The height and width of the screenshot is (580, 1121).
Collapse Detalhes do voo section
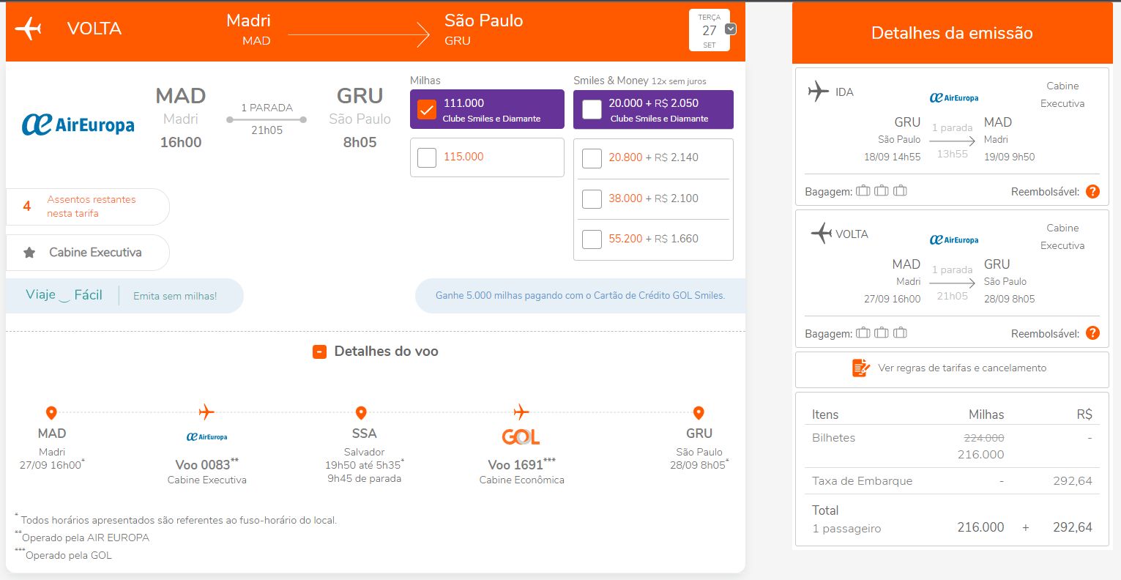pos(319,352)
